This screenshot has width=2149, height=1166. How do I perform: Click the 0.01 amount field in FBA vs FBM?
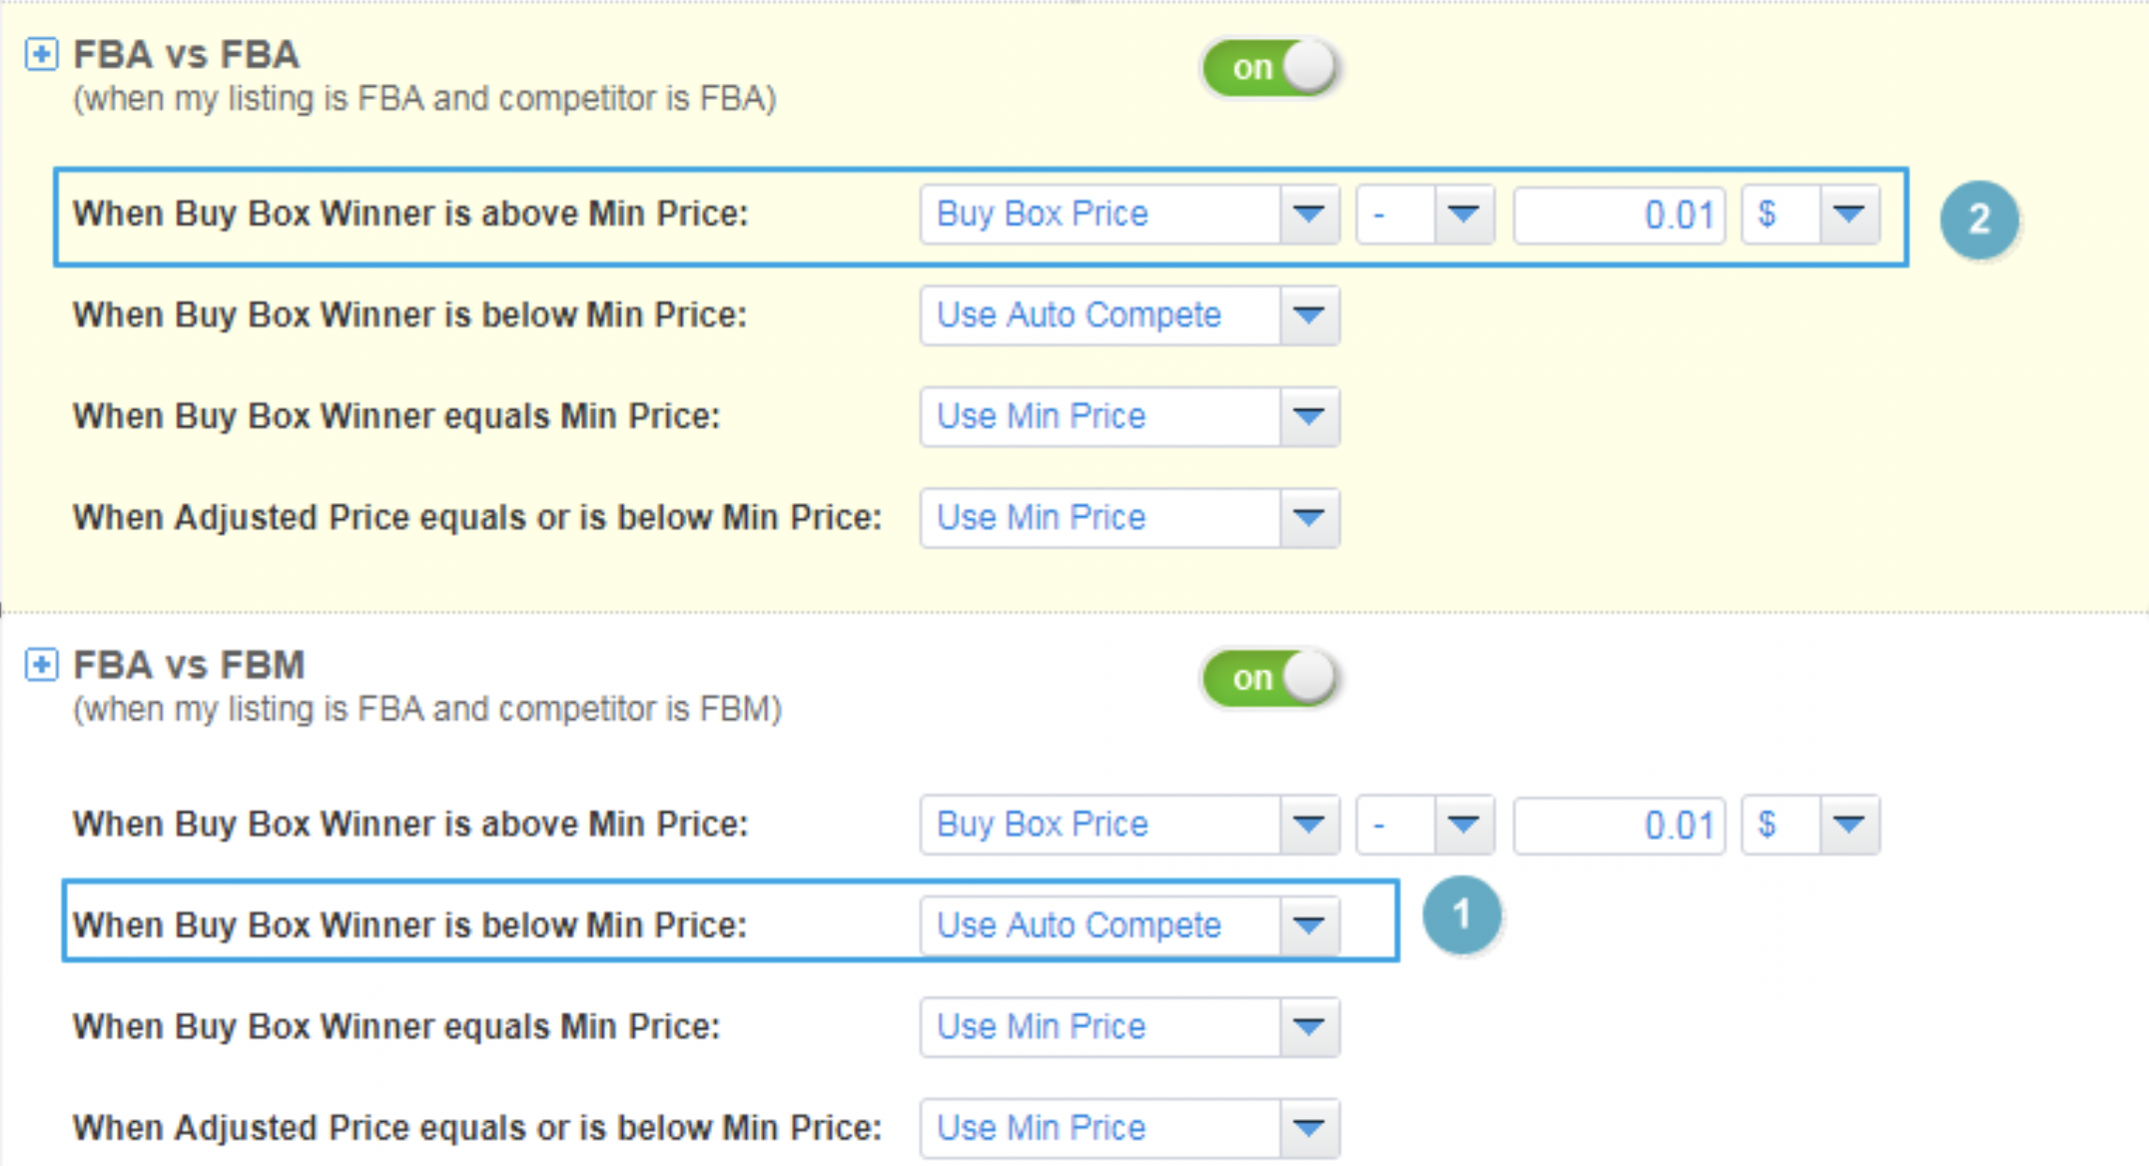1619,826
